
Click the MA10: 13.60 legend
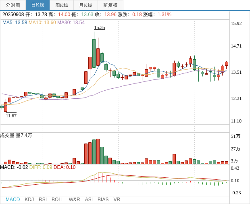(x=42, y=23)
